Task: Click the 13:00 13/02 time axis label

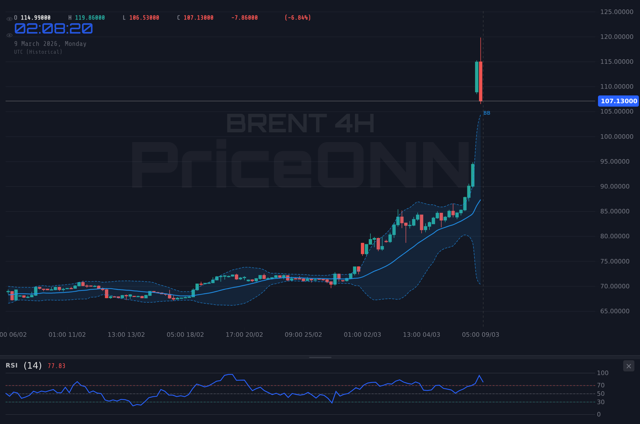Action: [126, 335]
